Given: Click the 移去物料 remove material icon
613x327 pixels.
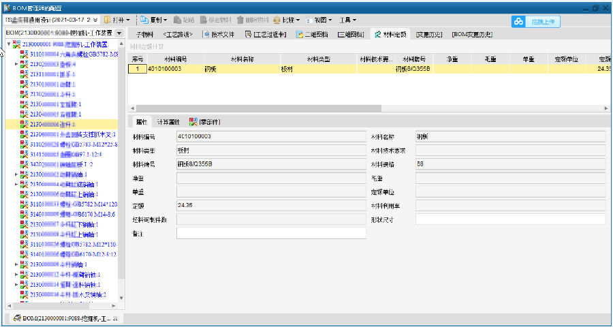Looking at the screenshot, I should click(207, 20).
